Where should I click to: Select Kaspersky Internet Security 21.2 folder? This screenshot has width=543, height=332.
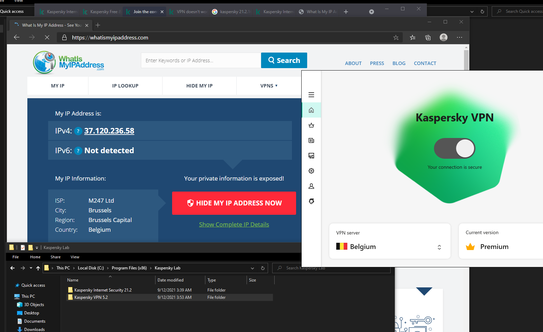coord(103,290)
